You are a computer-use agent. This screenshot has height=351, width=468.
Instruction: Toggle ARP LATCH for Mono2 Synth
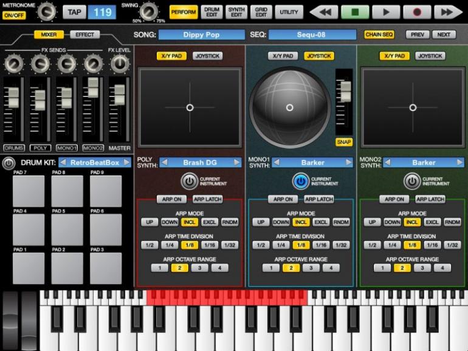tap(430, 199)
